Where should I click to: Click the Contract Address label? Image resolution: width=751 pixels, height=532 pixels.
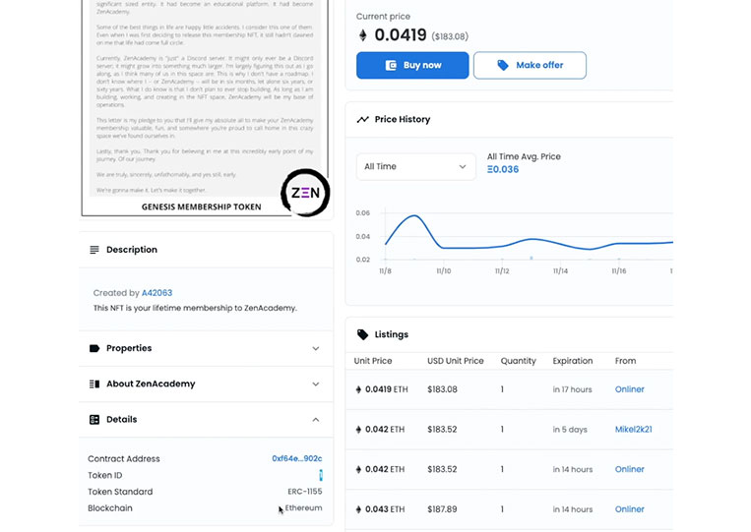[x=124, y=459]
